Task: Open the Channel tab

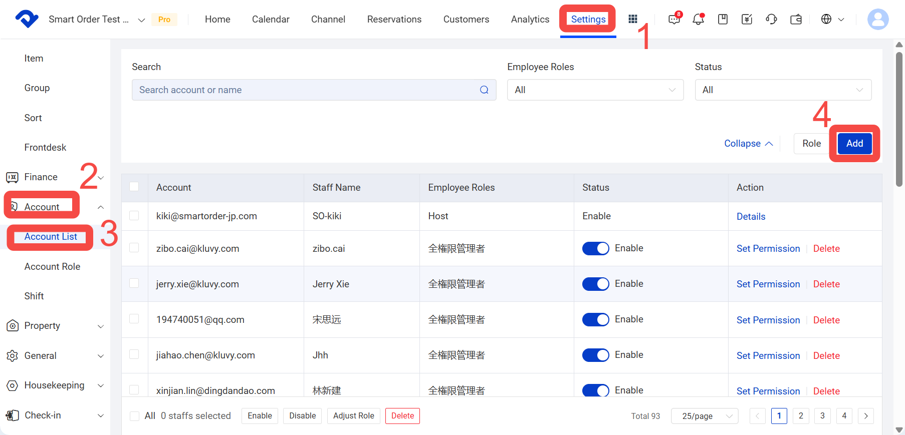Action: (x=328, y=19)
